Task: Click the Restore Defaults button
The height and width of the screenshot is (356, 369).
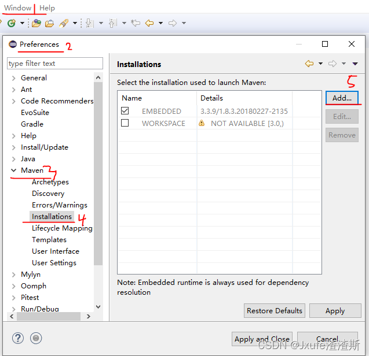Action: (275, 311)
